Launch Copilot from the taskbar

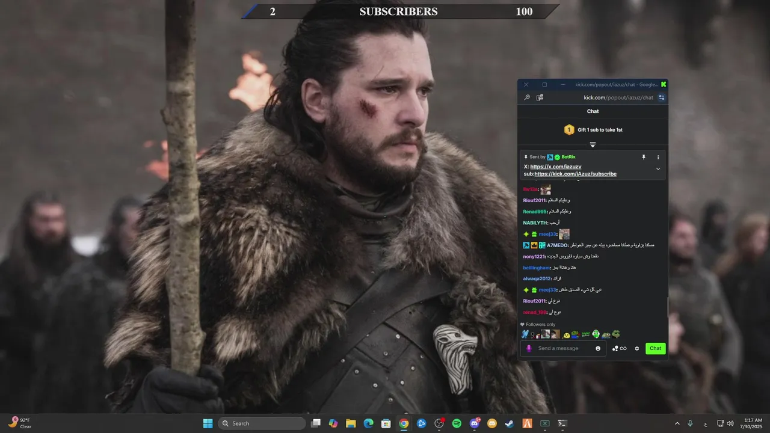[x=333, y=423]
